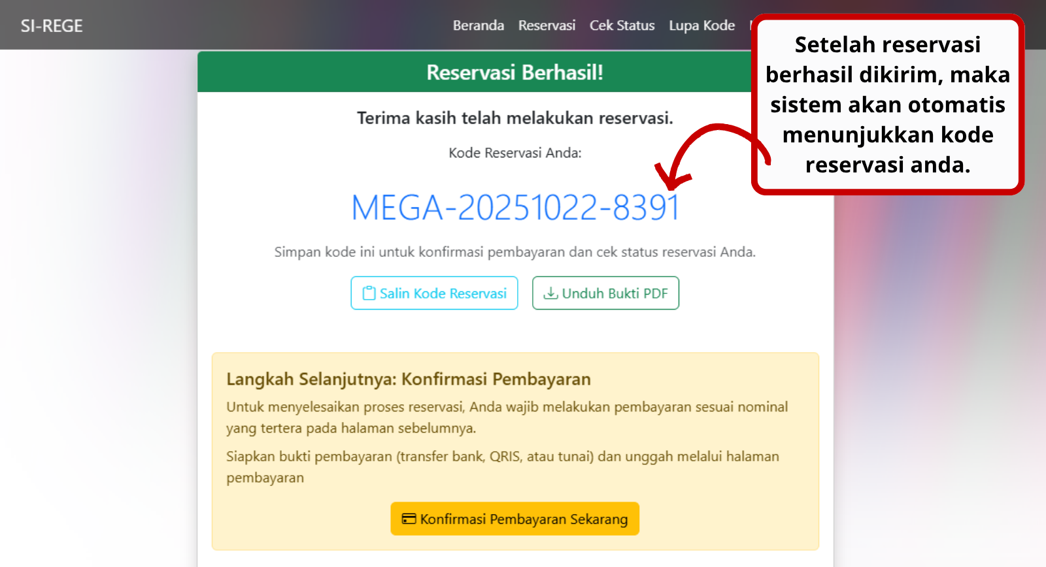
Task: Click the Kode Reservasi Anda label
Action: tap(515, 153)
